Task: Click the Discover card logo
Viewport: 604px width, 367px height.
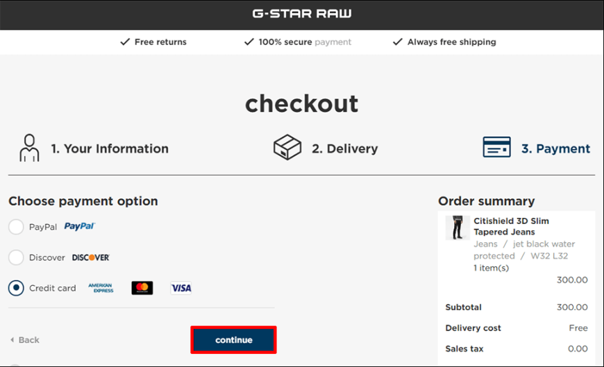Action: [91, 257]
